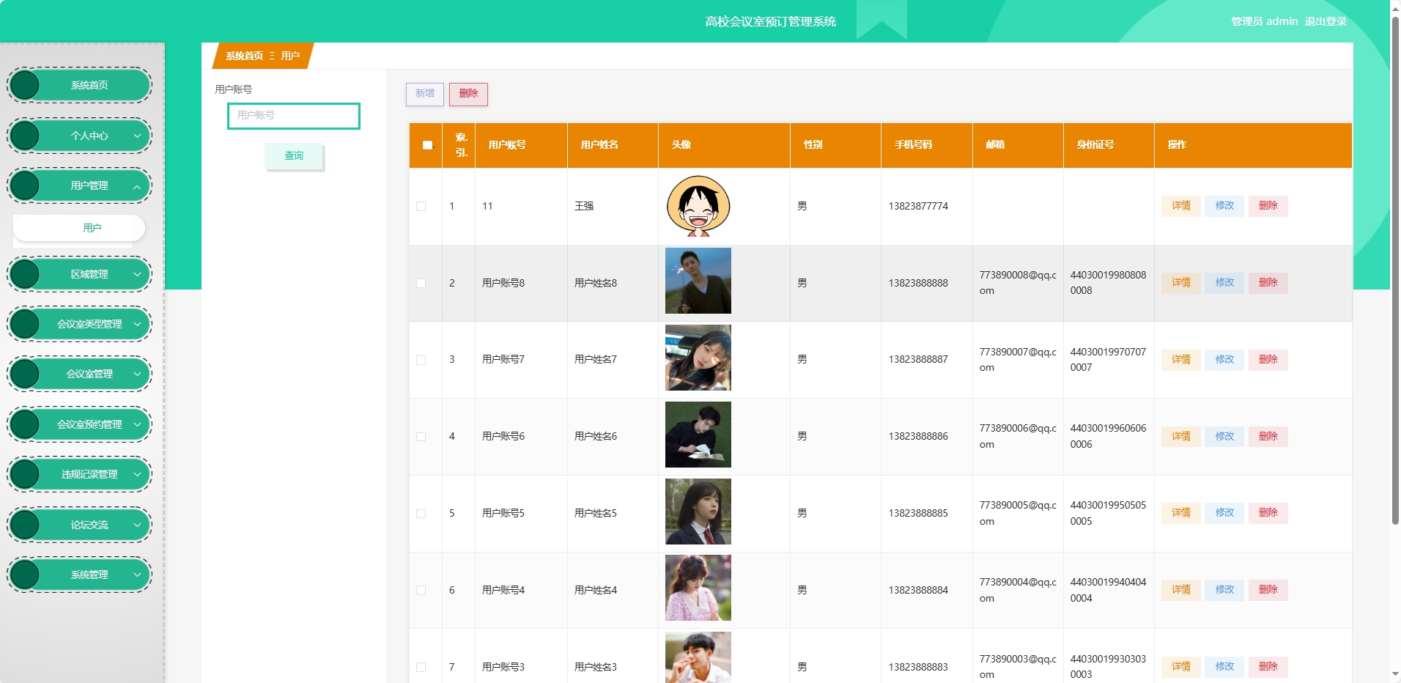Click email cell 773890008@qq.com

tap(1018, 283)
